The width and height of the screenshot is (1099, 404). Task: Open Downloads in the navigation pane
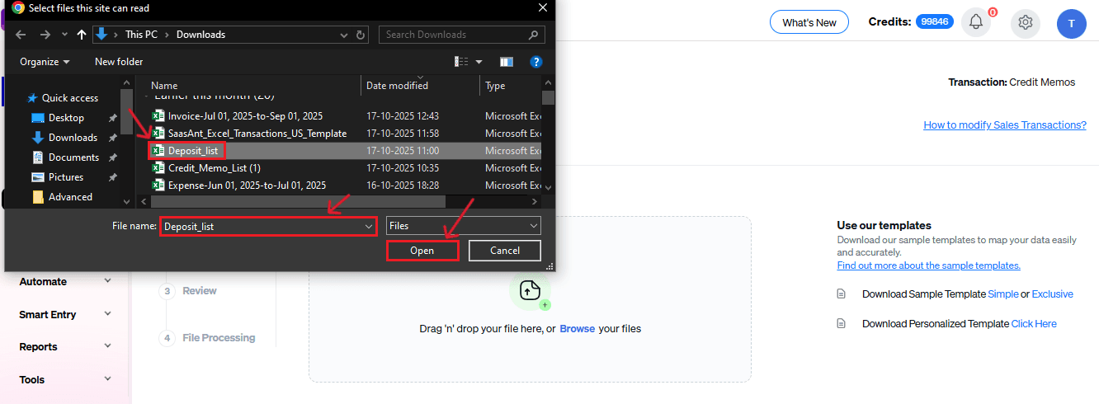pos(73,138)
